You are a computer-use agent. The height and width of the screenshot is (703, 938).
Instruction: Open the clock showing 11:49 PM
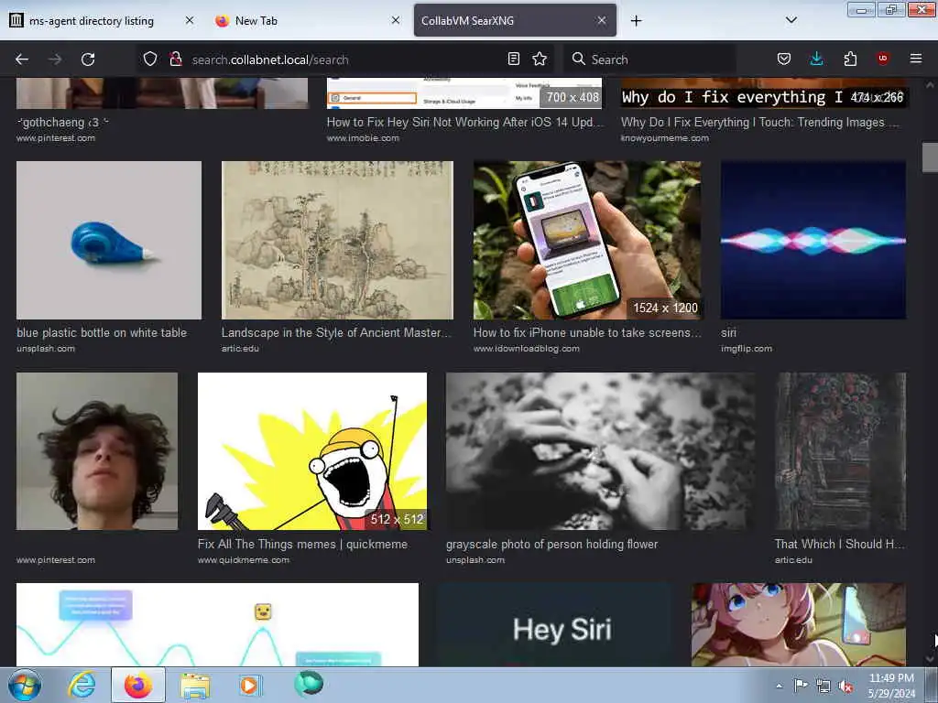coord(891,685)
